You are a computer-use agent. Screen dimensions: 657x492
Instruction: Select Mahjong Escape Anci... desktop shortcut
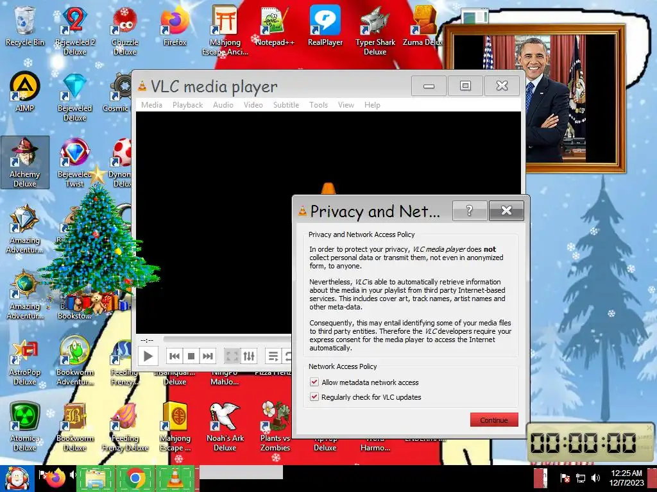(x=225, y=30)
